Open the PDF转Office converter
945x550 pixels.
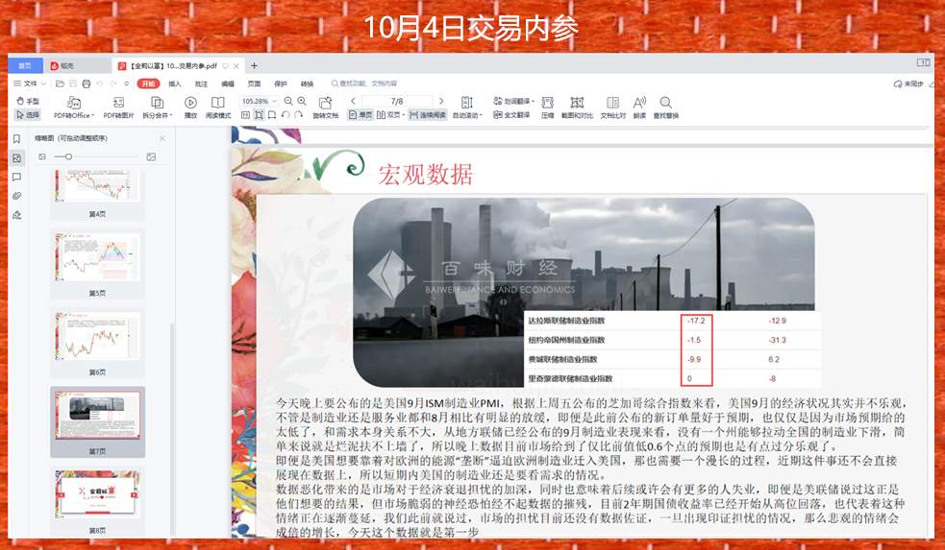[73, 108]
